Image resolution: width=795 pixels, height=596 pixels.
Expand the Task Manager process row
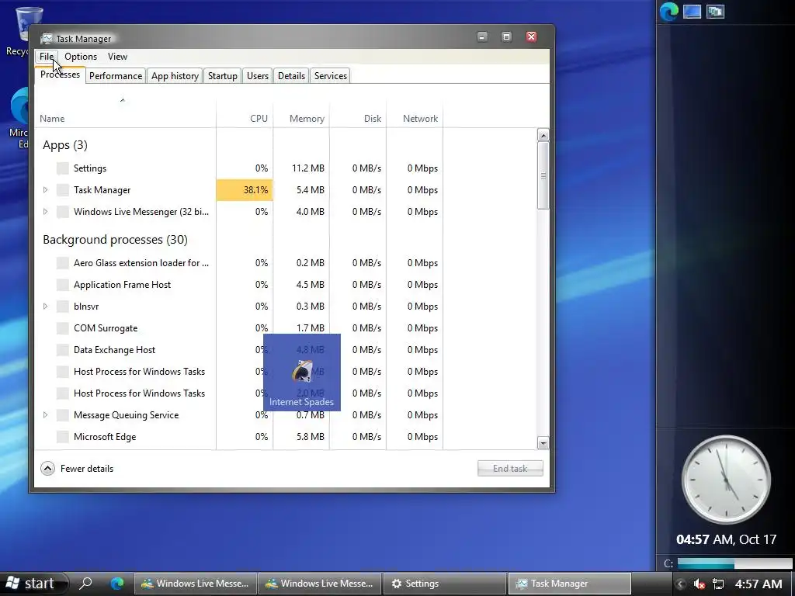point(45,190)
